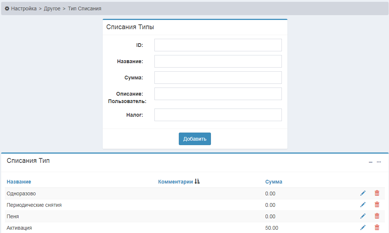The height and width of the screenshot is (233, 389).
Task: Collapse the Списания Тип panel
Action: (x=371, y=162)
